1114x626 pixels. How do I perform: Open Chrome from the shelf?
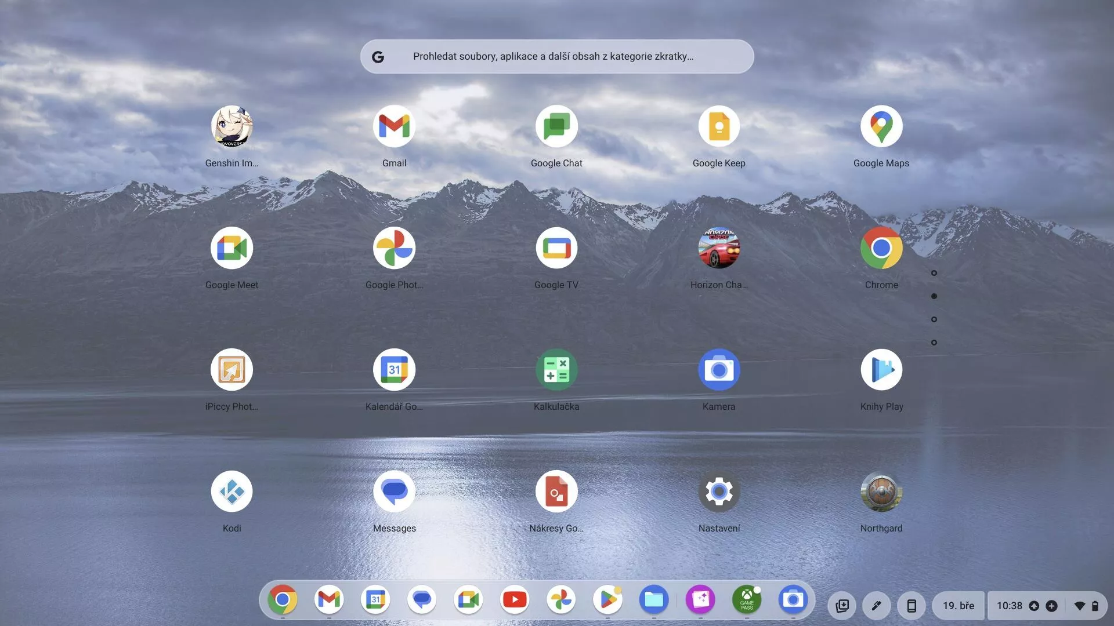pyautogui.click(x=283, y=599)
